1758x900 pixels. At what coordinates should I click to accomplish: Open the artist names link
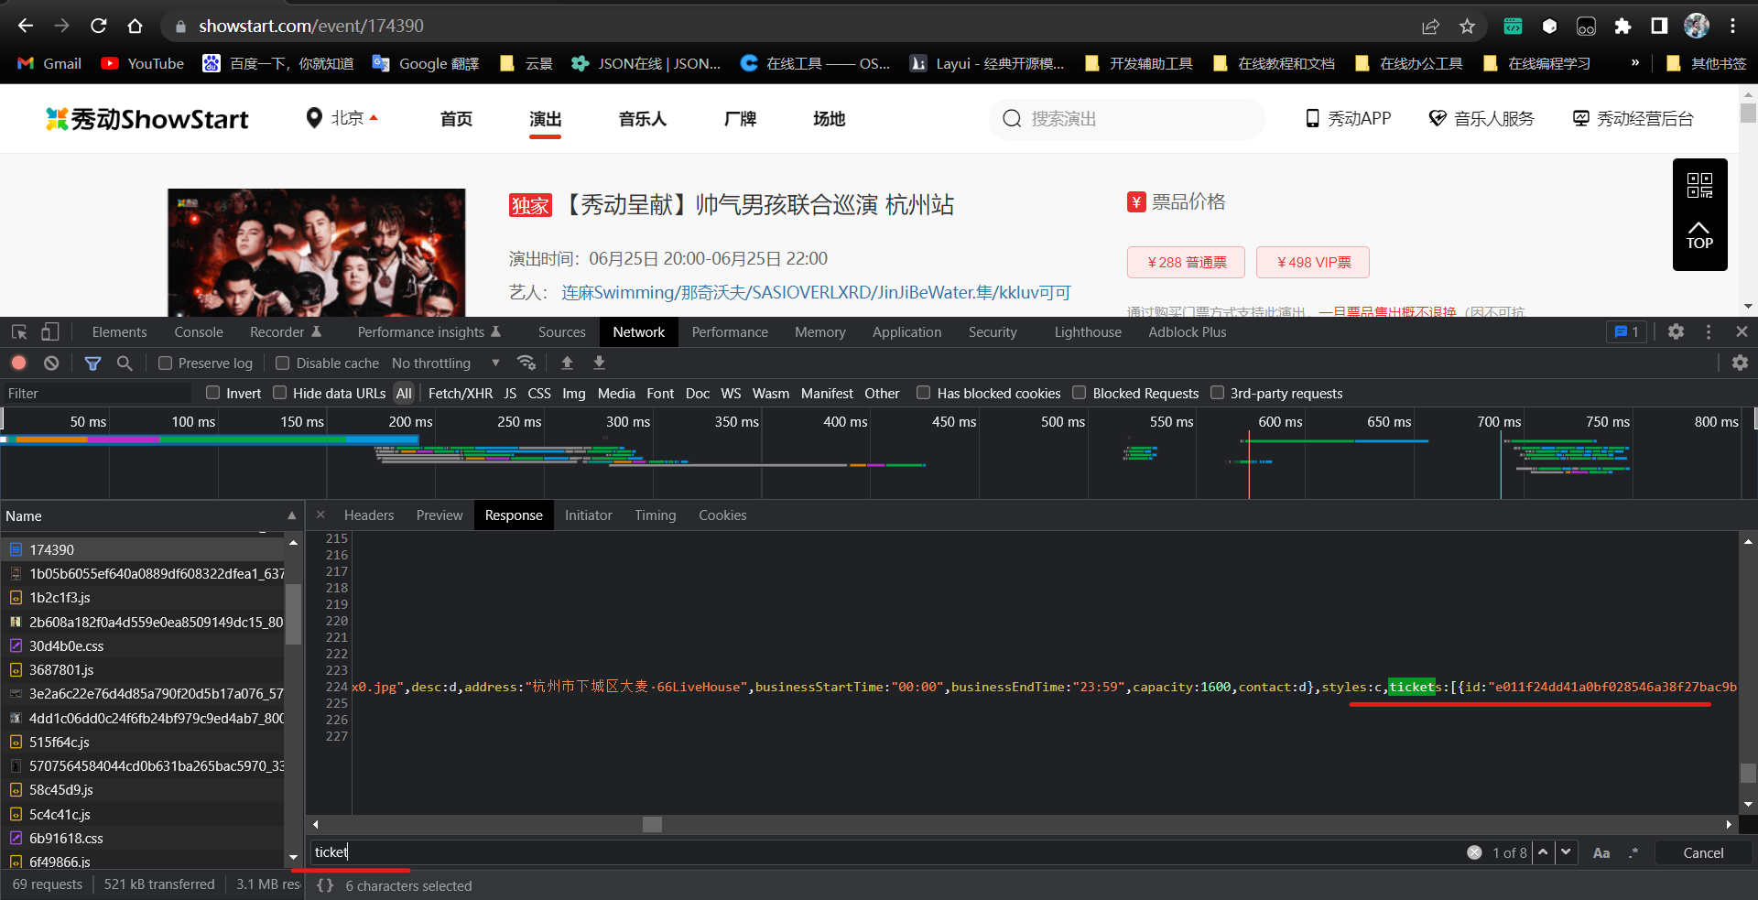click(816, 292)
